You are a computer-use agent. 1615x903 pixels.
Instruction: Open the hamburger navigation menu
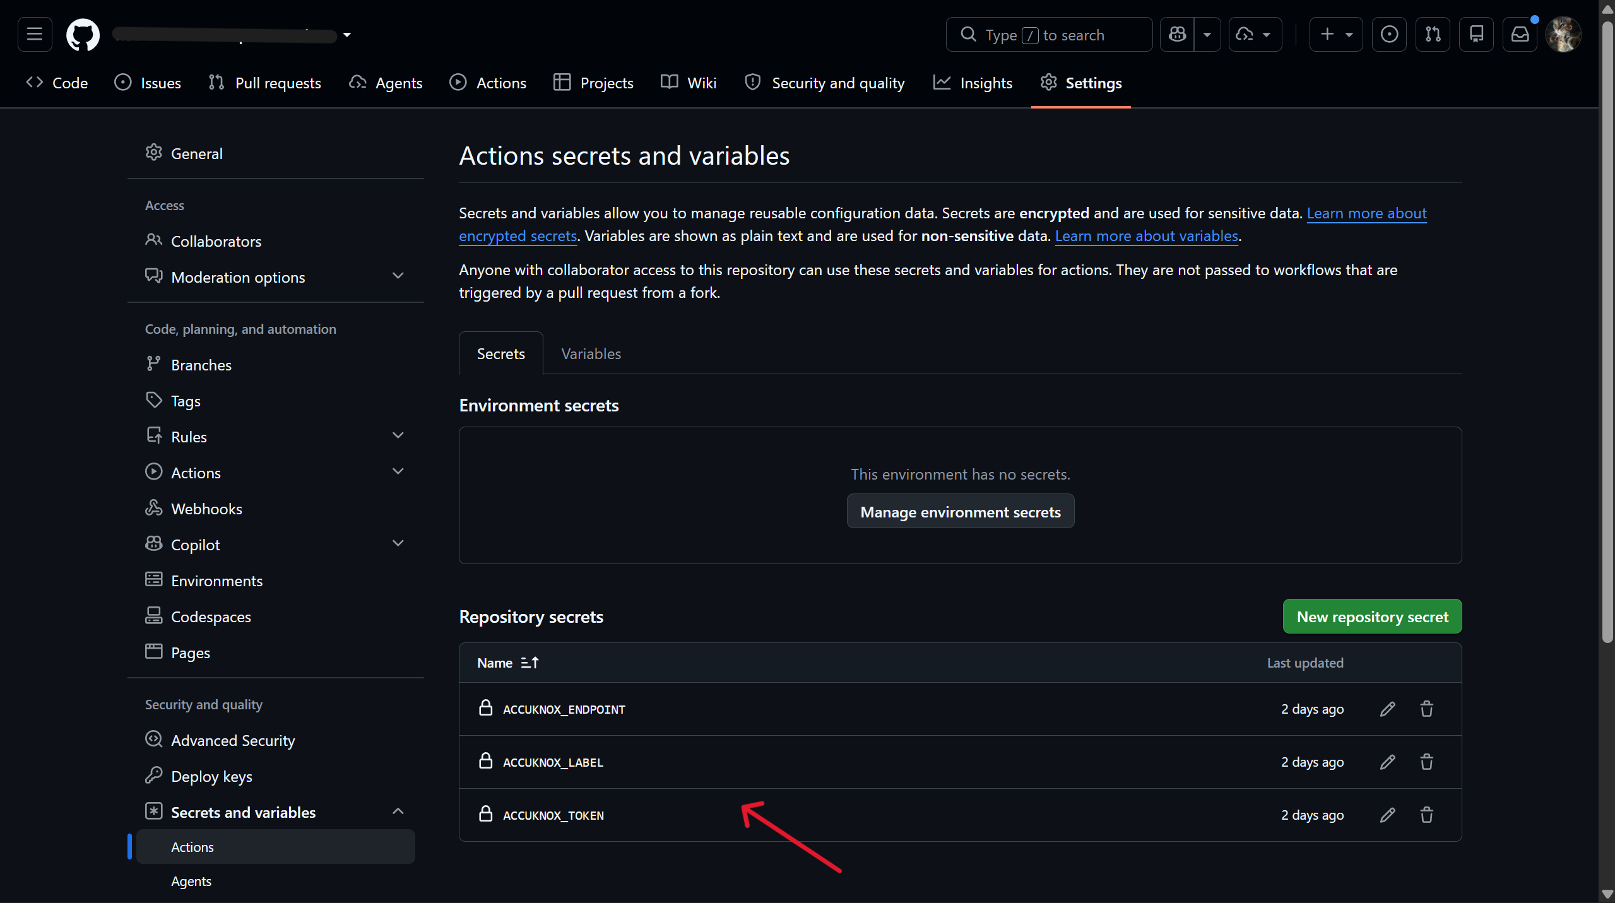pyautogui.click(x=35, y=34)
